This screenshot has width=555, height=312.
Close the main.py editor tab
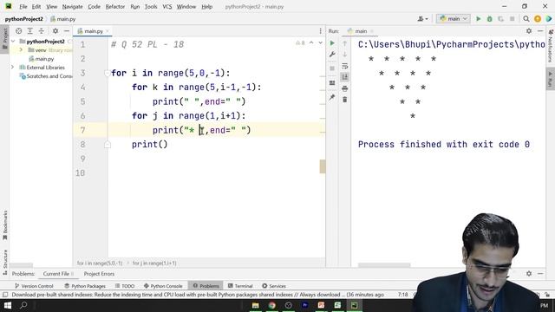pos(108,31)
